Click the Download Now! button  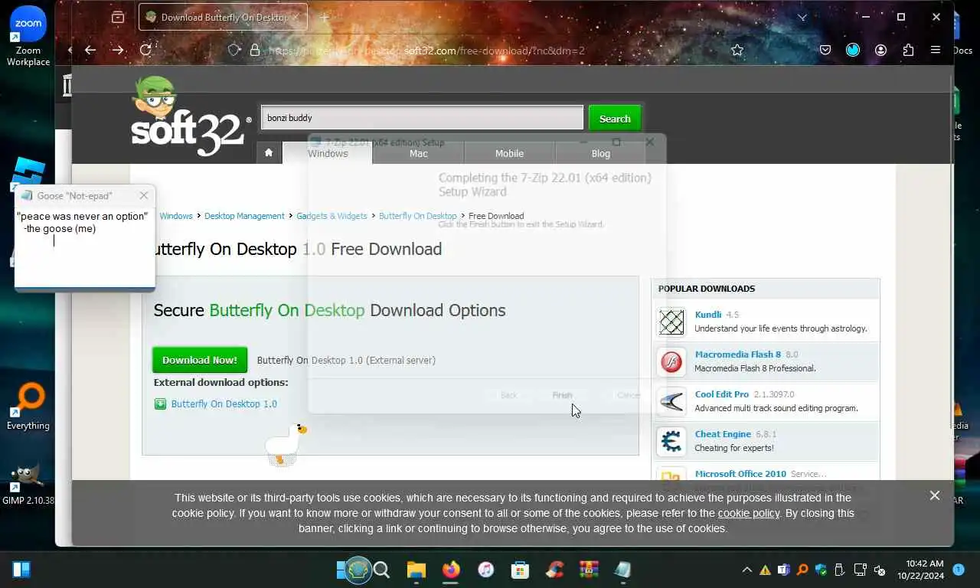[200, 360]
